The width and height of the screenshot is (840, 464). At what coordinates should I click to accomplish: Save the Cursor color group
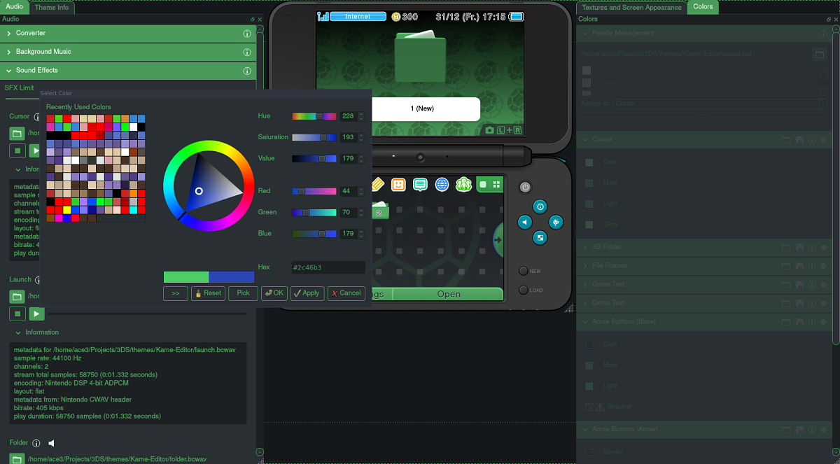tap(799, 139)
